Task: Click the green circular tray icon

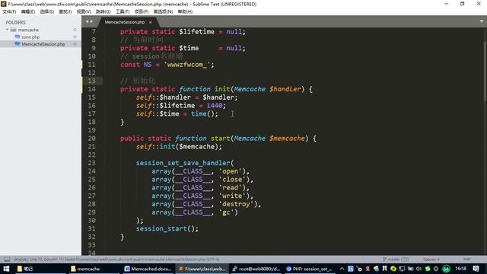Action: click(447, 269)
